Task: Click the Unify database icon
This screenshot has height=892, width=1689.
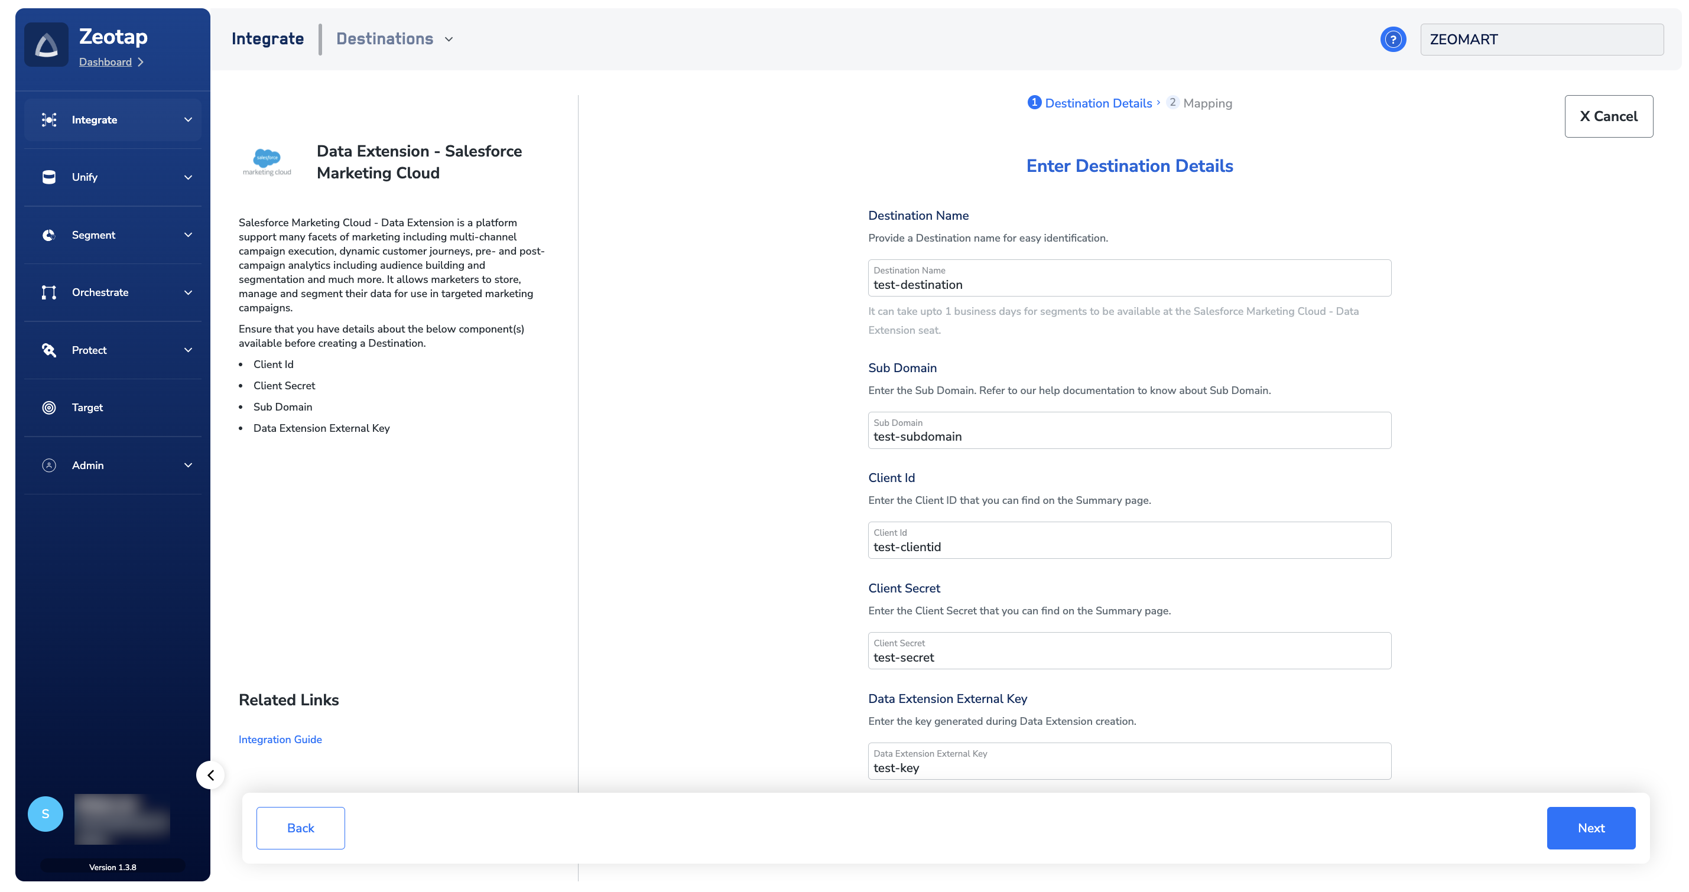Action: 49,177
